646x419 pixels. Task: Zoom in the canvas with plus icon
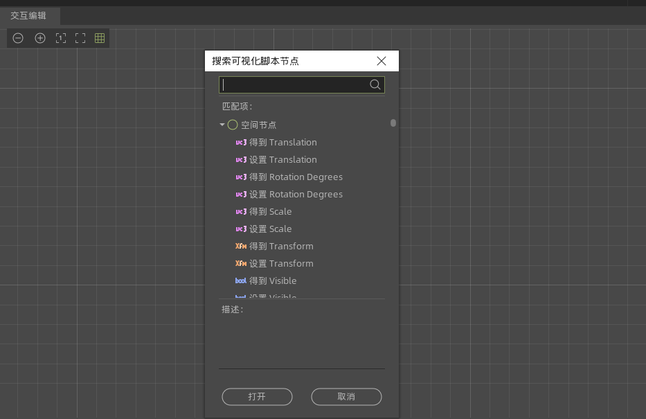40,38
